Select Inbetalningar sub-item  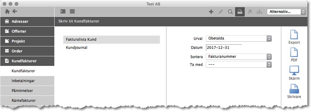[27, 81]
